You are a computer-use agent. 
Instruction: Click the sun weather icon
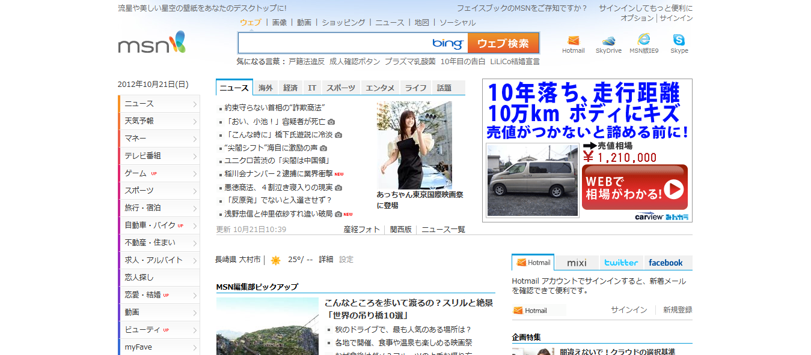pyautogui.click(x=275, y=260)
